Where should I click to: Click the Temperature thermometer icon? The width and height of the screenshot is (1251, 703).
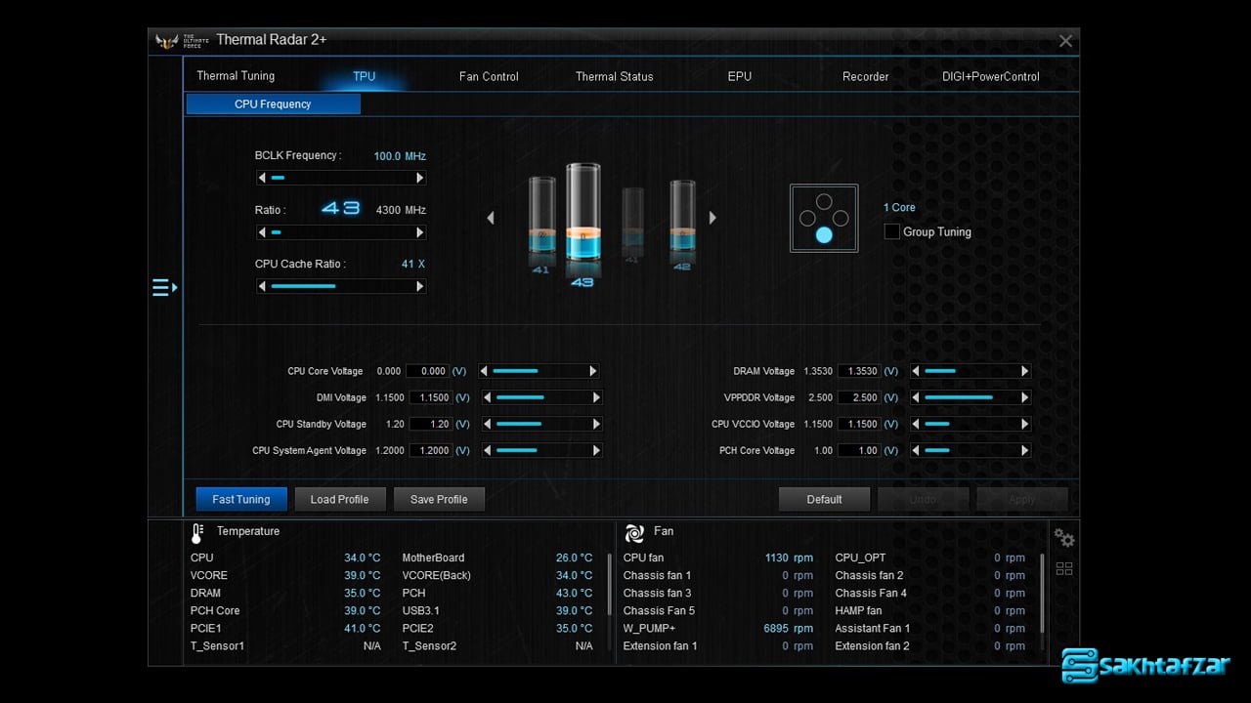196,532
